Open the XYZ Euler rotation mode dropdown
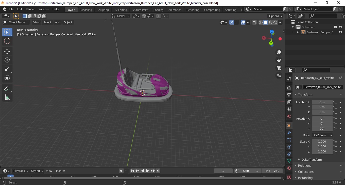The width and height of the screenshot is (345, 185). click(322, 135)
